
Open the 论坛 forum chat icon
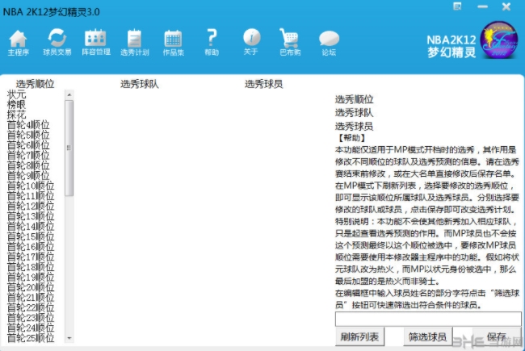tap(329, 41)
